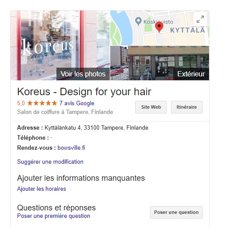The height and width of the screenshot is (227, 227).
Task: Open the Site Web button
Action: [x=151, y=107]
